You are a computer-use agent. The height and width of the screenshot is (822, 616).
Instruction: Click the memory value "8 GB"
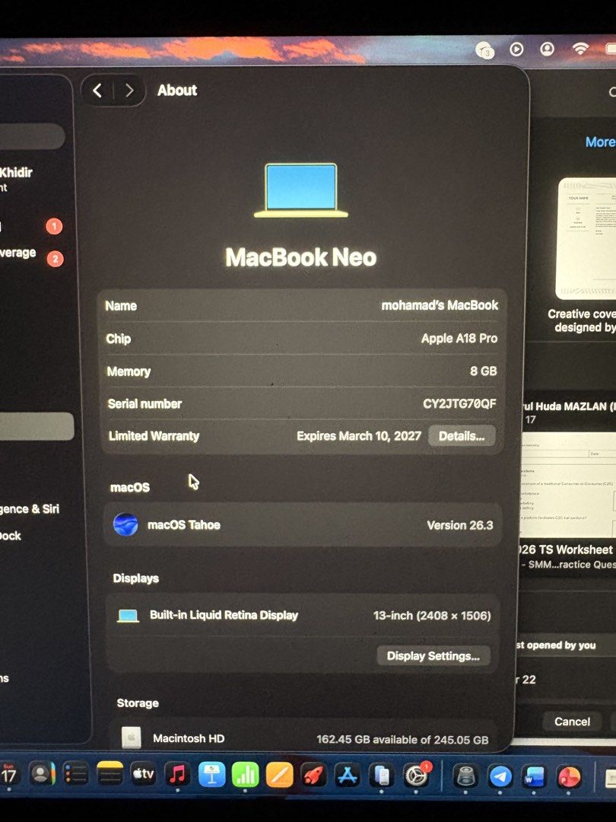pyautogui.click(x=483, y=371)
